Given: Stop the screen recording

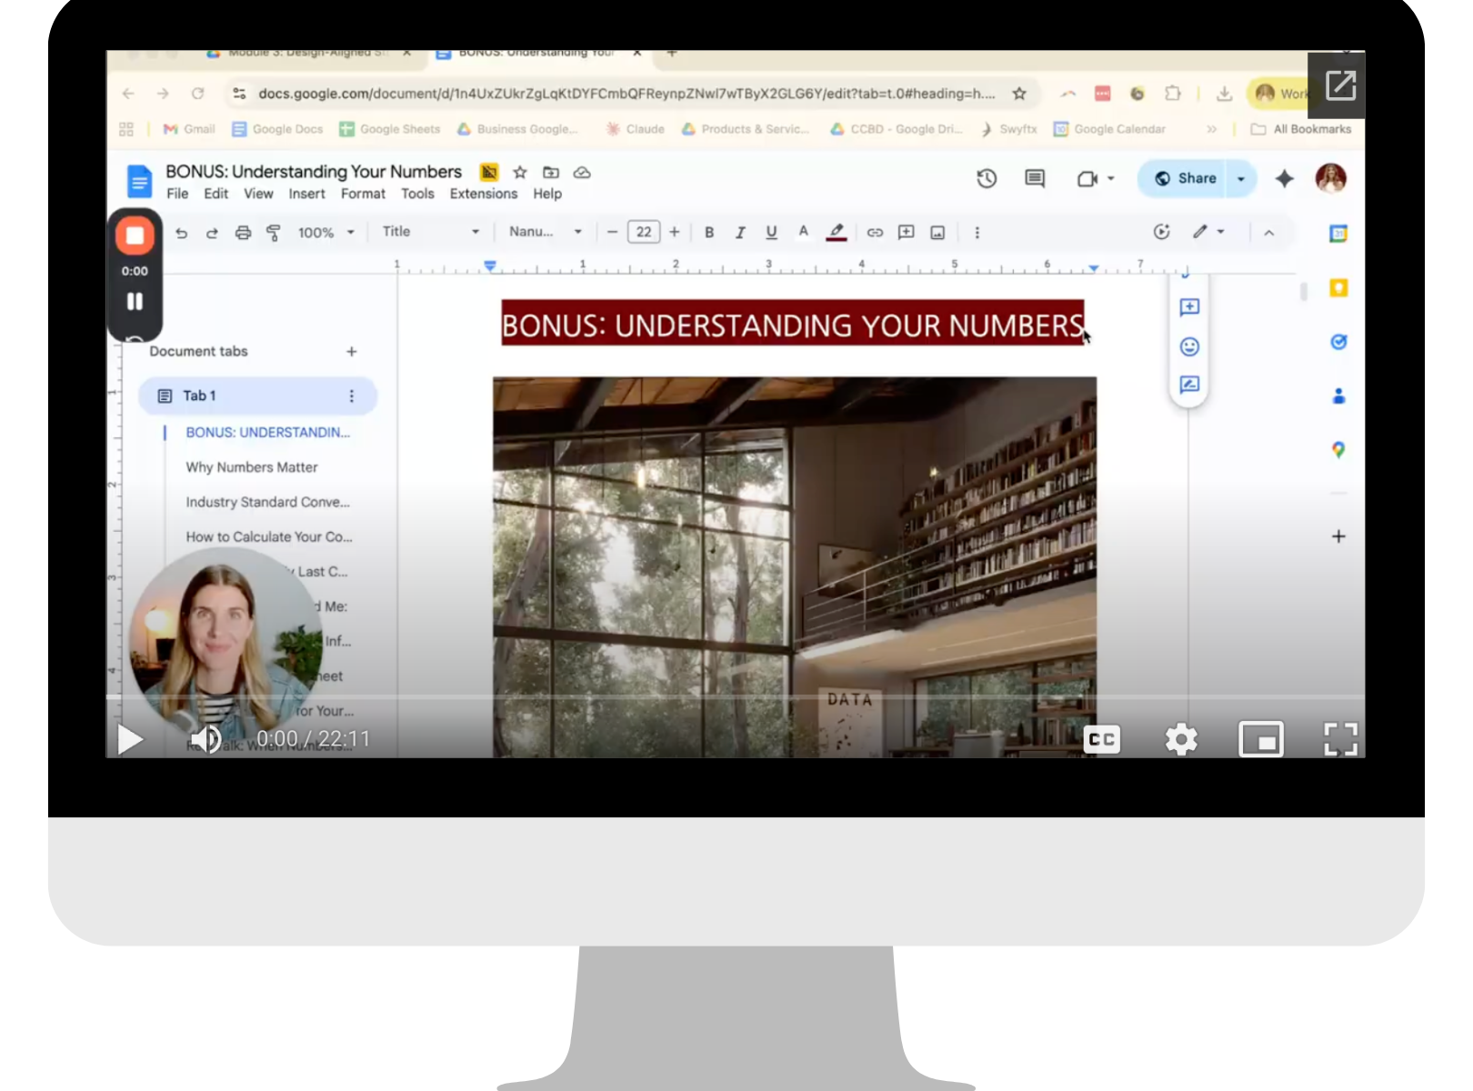Looking at the screenshot, I should [x=135, y=235].
